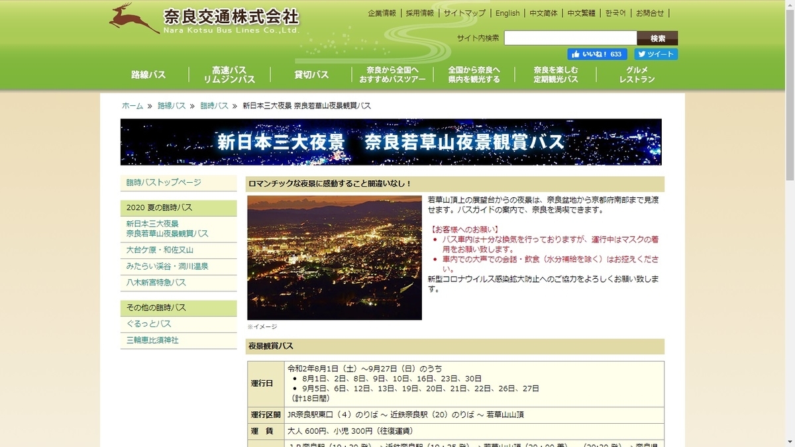
Task: Open 採用情報 link in header
Action: click(420, 13)
